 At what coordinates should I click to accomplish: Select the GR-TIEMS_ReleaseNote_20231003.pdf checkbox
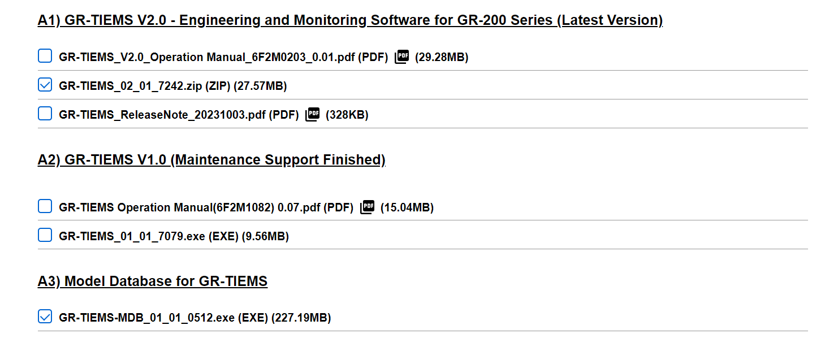coord(45,114)
